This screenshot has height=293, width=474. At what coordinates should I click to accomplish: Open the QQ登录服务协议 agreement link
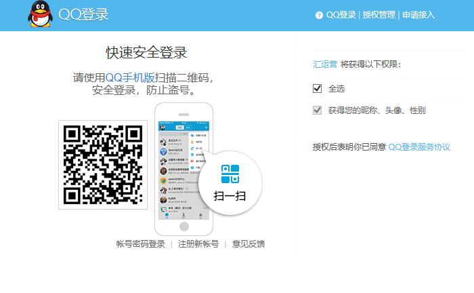pyautogui.click(x=419, y=147)
